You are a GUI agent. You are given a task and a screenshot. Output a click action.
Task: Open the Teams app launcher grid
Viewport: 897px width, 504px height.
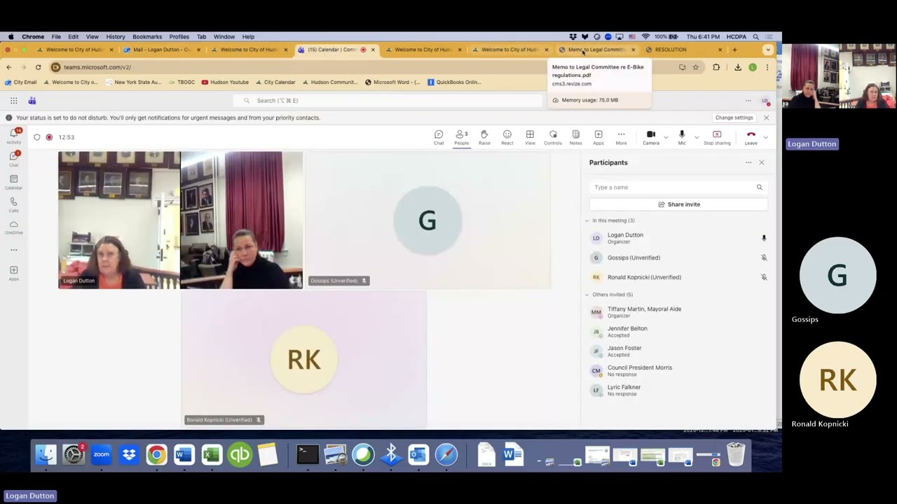pyautogui.click(x=13, y=101)
